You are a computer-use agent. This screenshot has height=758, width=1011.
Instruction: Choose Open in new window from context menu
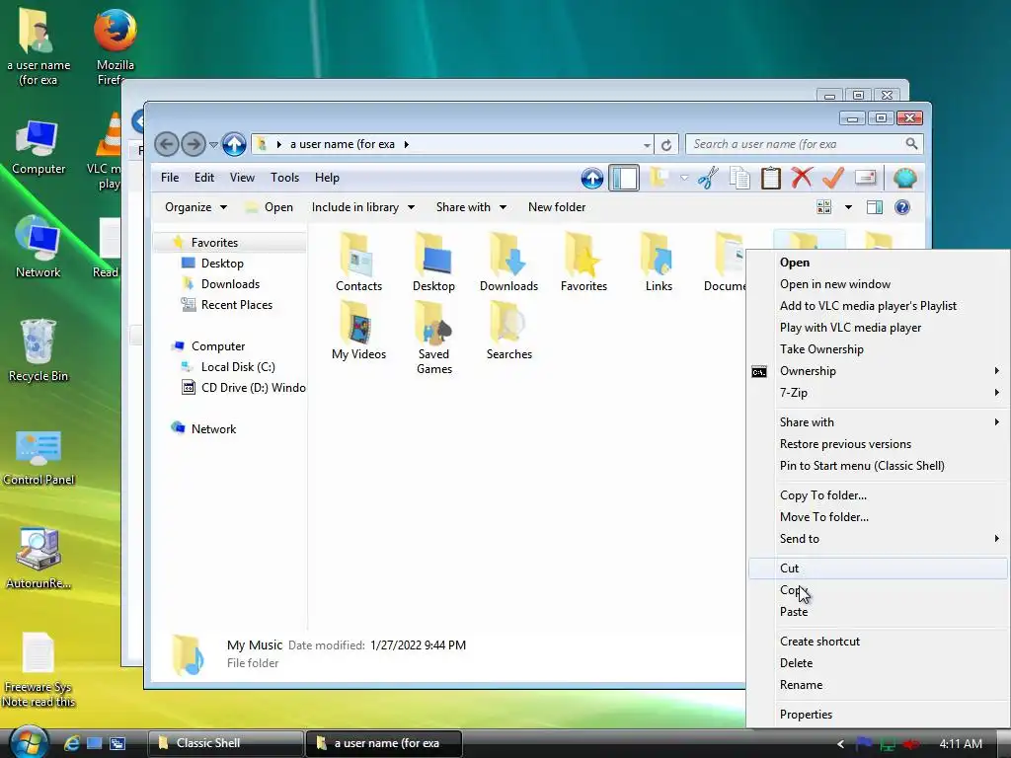[x=834, y=283]
